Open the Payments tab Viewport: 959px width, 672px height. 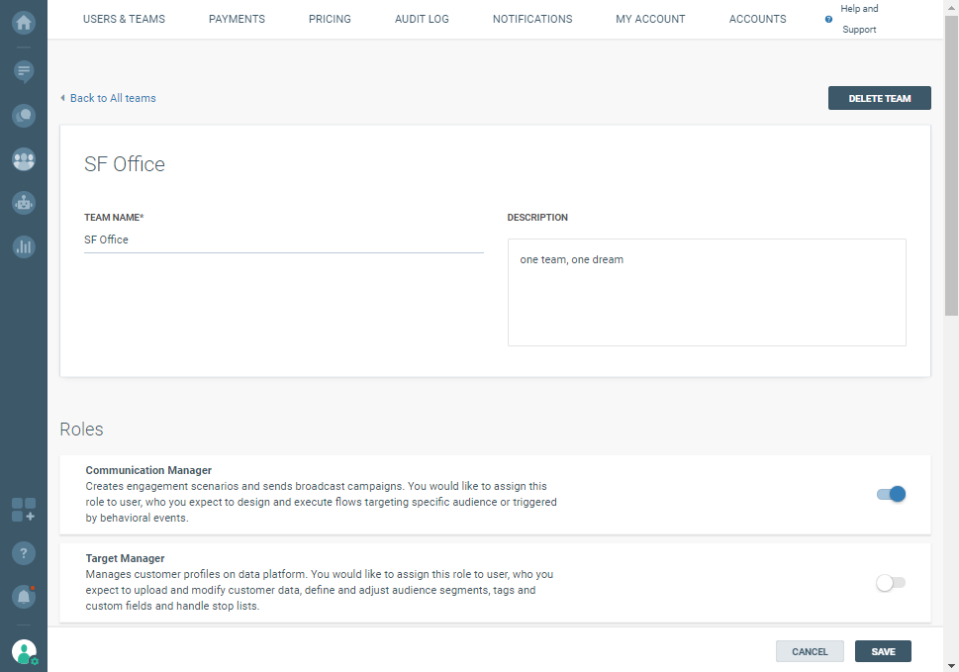click(x=237, y=19)
